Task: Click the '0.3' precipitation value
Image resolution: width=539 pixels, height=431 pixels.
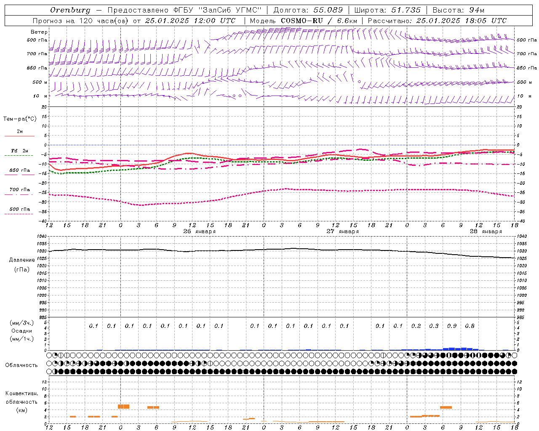Action: [434, 326]
